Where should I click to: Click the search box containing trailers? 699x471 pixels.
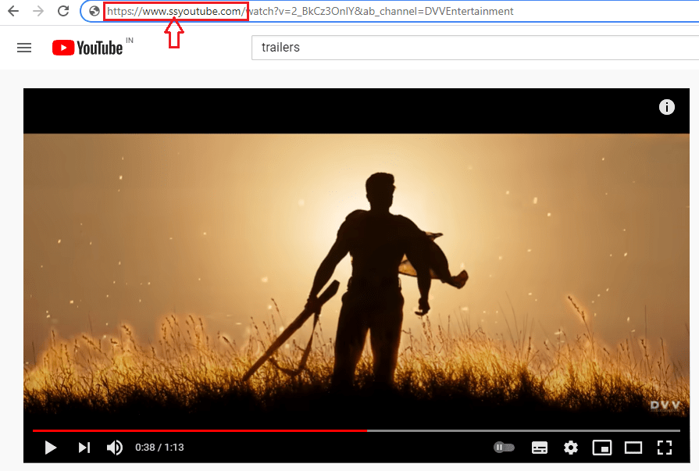pos(475,48)
